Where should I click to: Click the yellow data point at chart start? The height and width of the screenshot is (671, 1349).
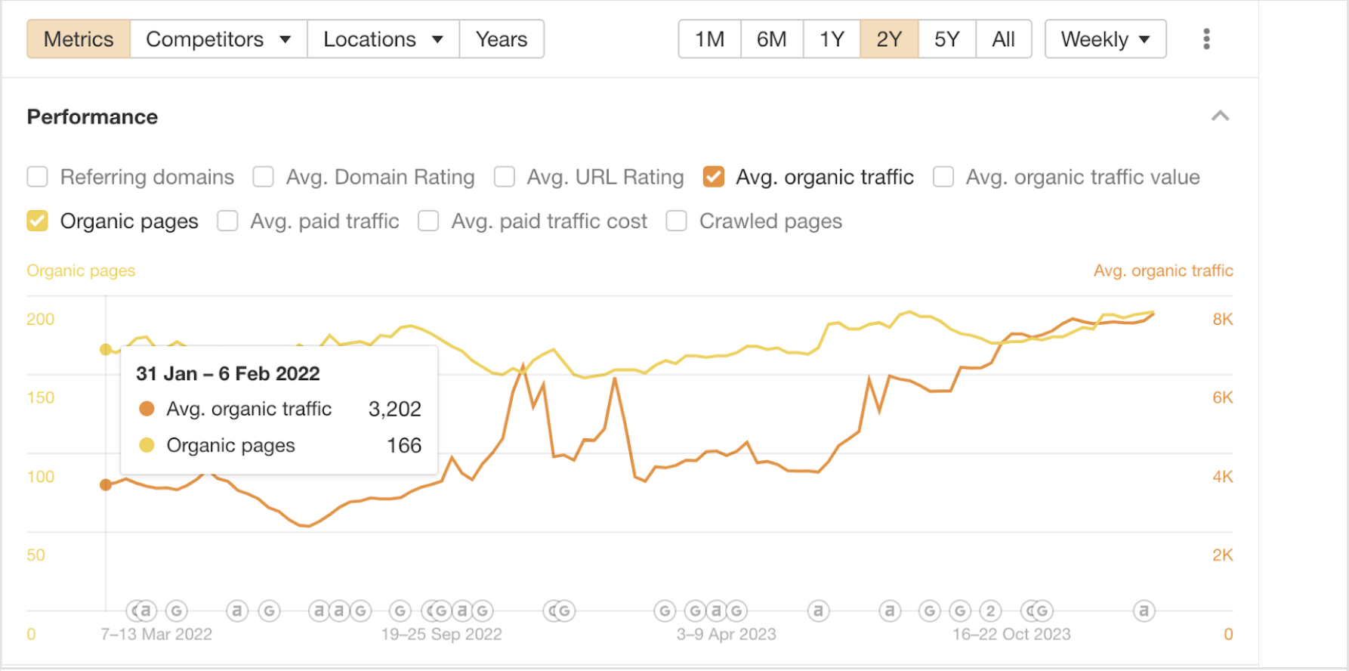pyautogui.click(x=106, y=349)
